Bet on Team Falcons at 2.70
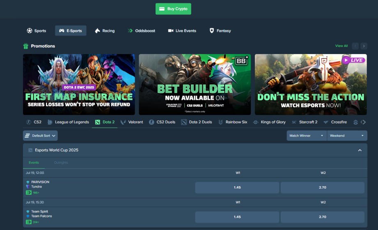 coord(323,217)
